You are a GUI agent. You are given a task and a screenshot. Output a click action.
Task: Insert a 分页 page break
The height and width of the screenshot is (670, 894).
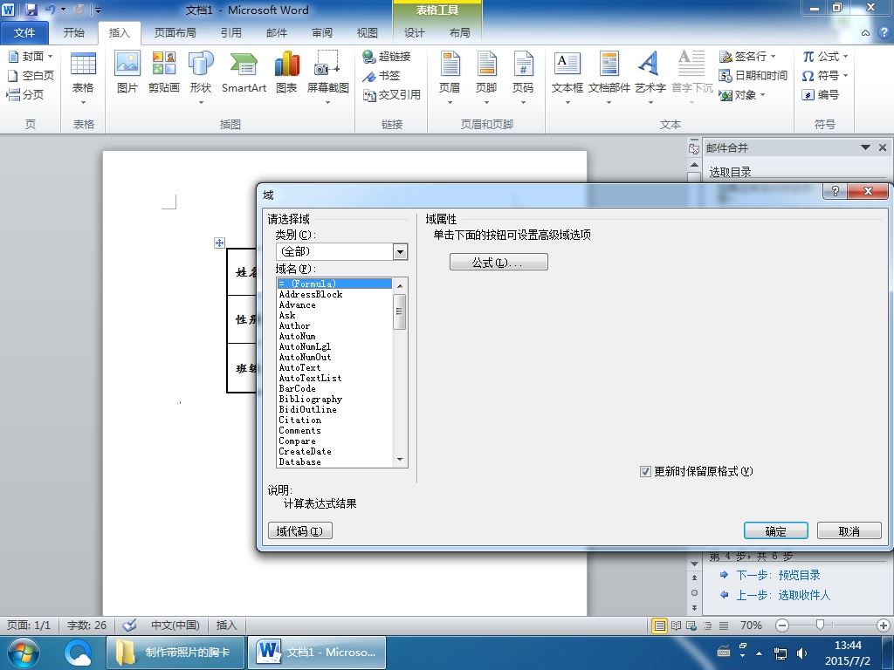tap(25, 94)
